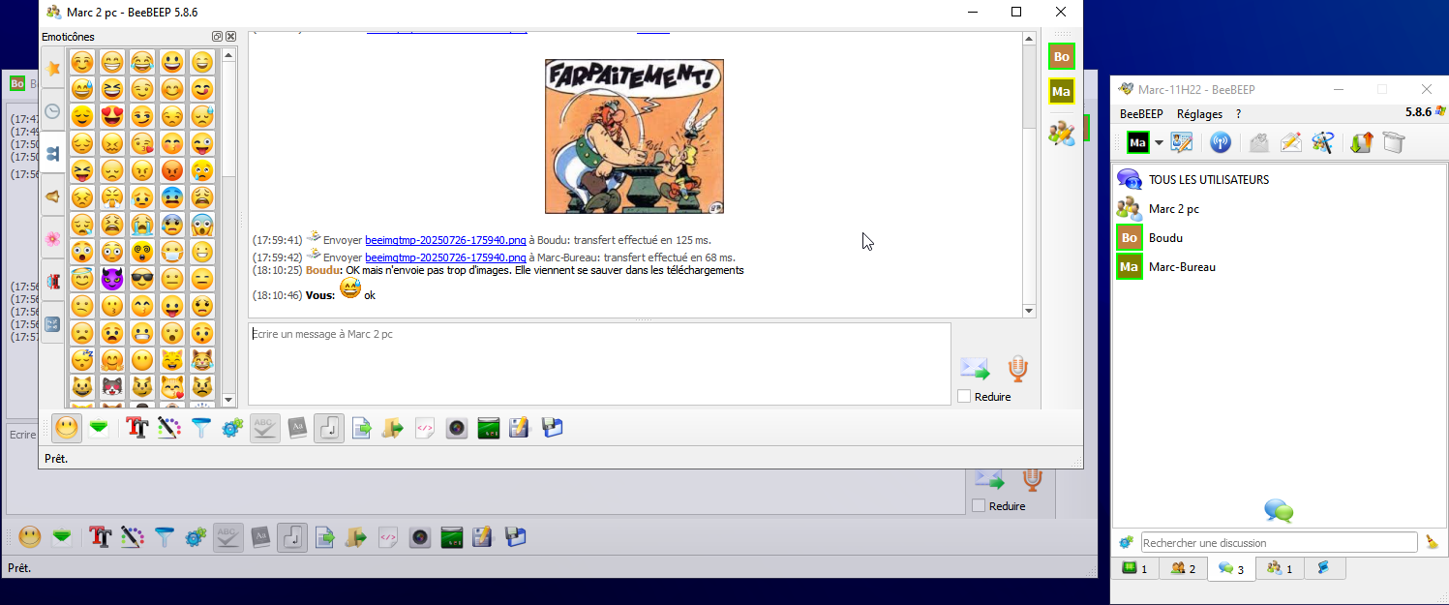Switch to the flower emoticon category tab
The image size is (1449, 605).
coord(53,239)
